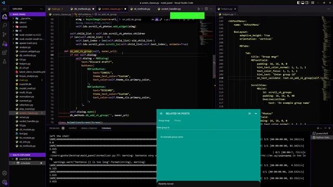
Task: Open new terminal dropdown arrow
Action: (321, 128)
